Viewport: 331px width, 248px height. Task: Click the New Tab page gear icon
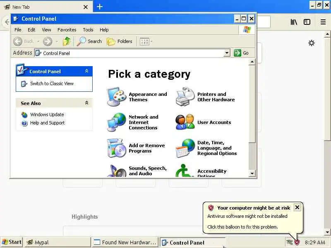(312, 43)
